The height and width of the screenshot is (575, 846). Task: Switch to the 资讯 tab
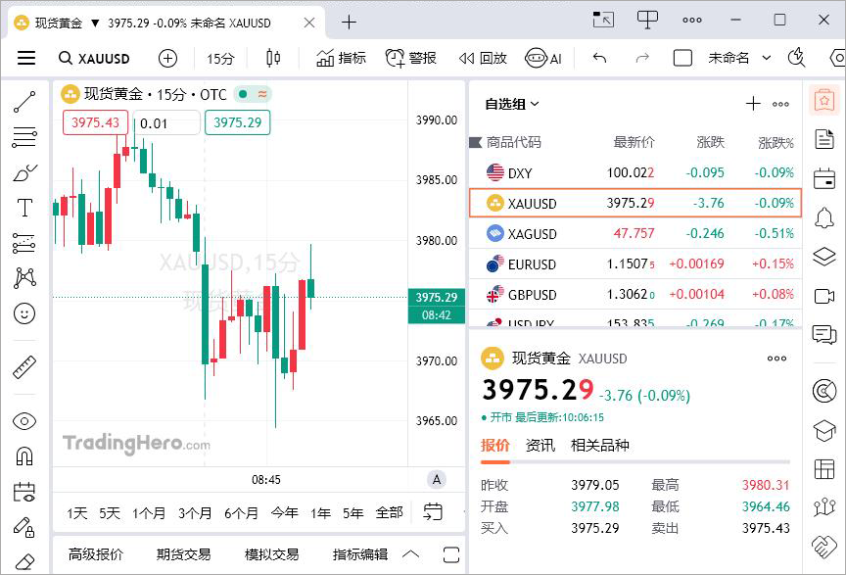pyautogui.click(x=540, y=446)
